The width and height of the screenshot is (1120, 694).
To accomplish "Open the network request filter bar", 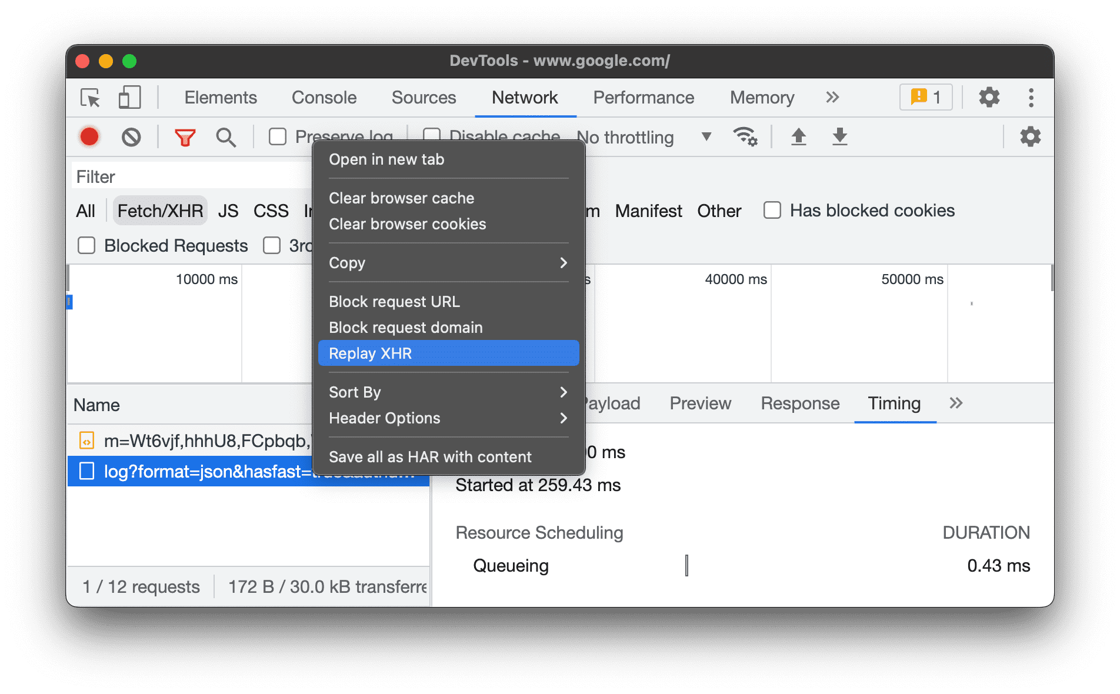I will [184, 136].
